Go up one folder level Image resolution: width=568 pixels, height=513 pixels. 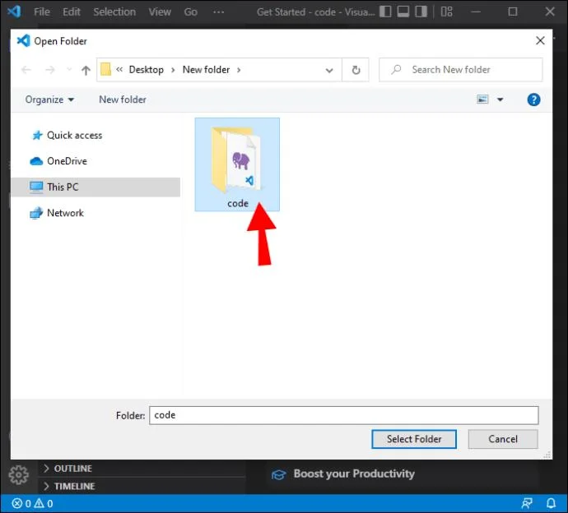coord(86,70)
